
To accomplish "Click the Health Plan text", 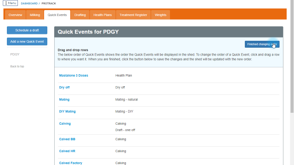I will point(124,75).
